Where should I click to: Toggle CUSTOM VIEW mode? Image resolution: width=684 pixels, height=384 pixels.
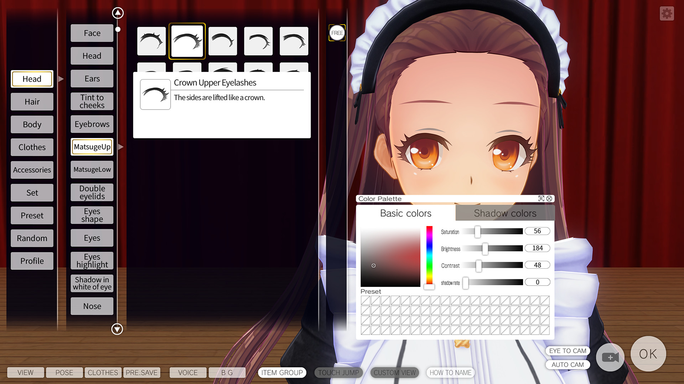[x=394, y=373]
